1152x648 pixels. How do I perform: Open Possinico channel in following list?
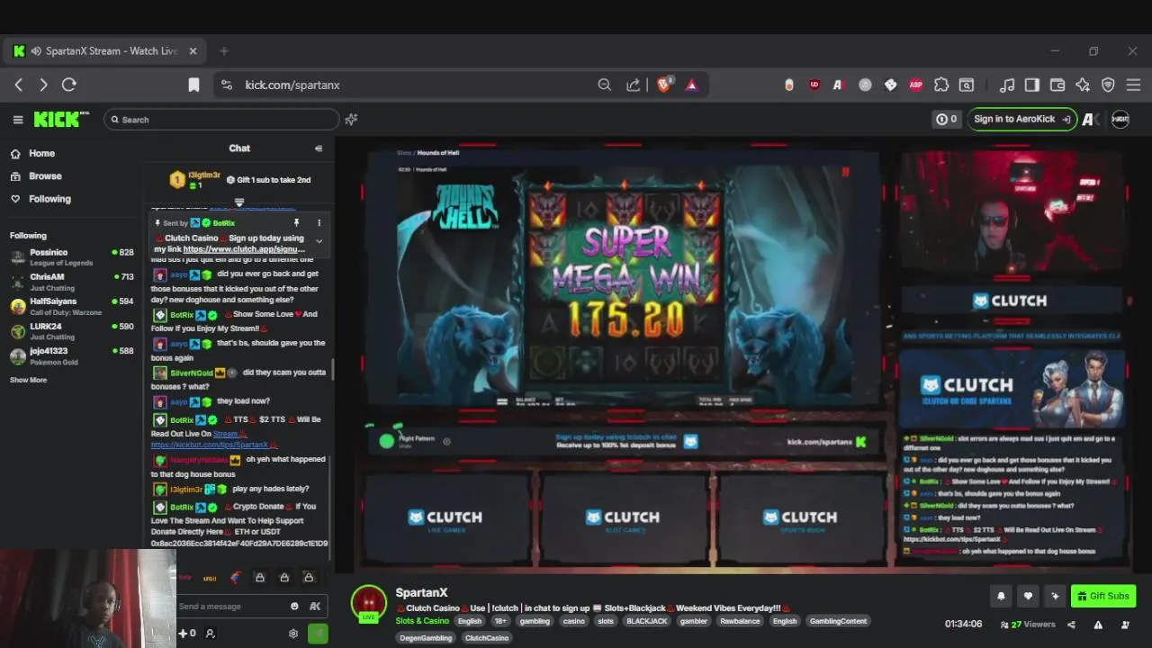71,256
